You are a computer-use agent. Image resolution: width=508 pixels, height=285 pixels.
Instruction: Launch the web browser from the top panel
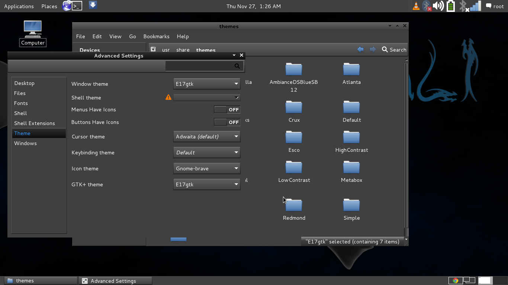[66, 6]
